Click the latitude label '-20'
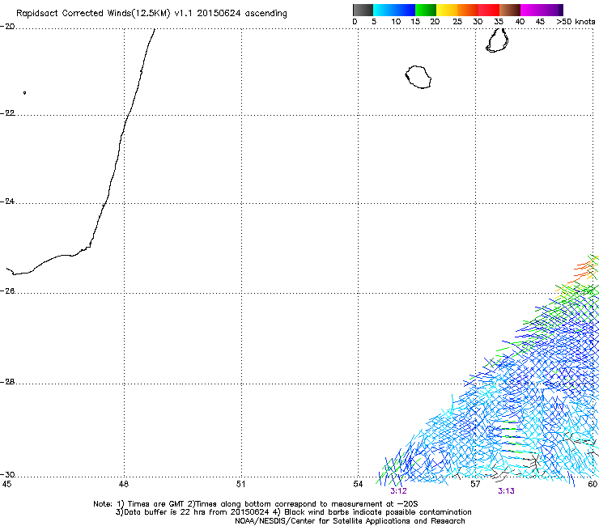 click(7, 27)
